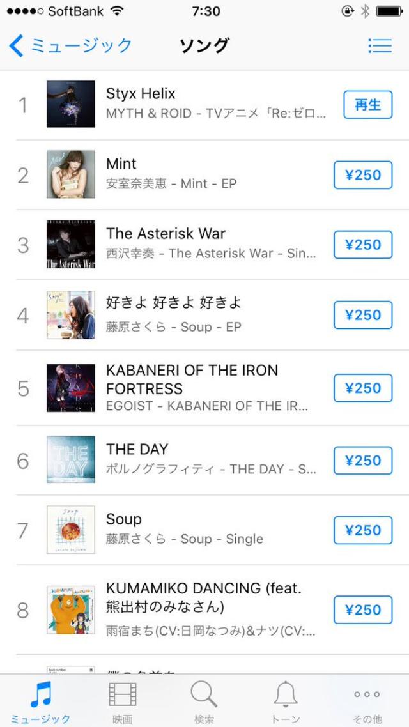
Task: Buy The Asterisk War for ¥250
Action: click(x=362, y=245)
